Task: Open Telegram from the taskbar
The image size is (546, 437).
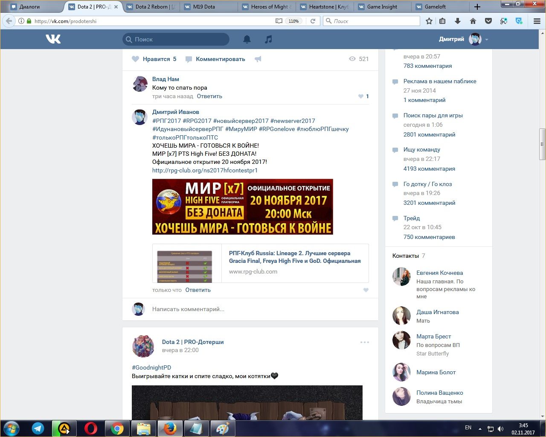Action: [x=38, y=428]
